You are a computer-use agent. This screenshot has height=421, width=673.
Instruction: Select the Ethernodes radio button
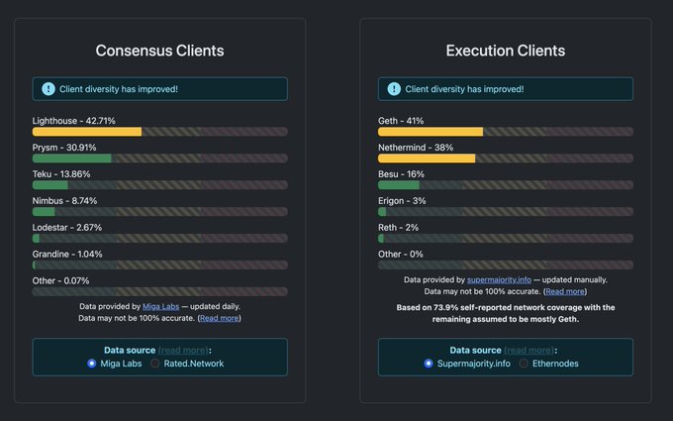(x=524, y=364)
